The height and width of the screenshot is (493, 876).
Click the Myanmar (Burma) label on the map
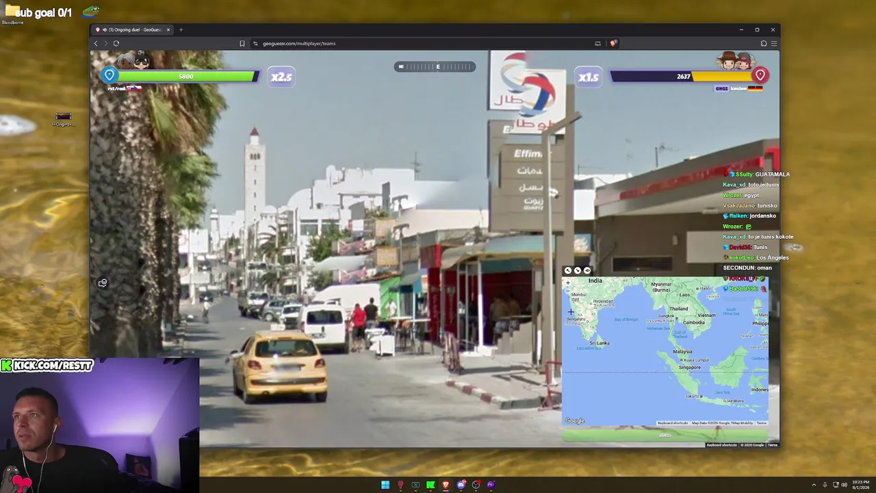(x=662, y=287)
